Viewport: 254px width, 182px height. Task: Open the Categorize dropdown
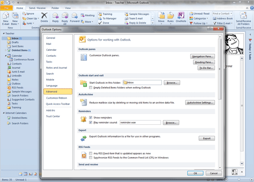[x=199, y=19]
